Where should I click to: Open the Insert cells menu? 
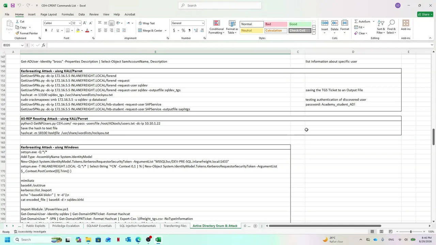point(325,27)
